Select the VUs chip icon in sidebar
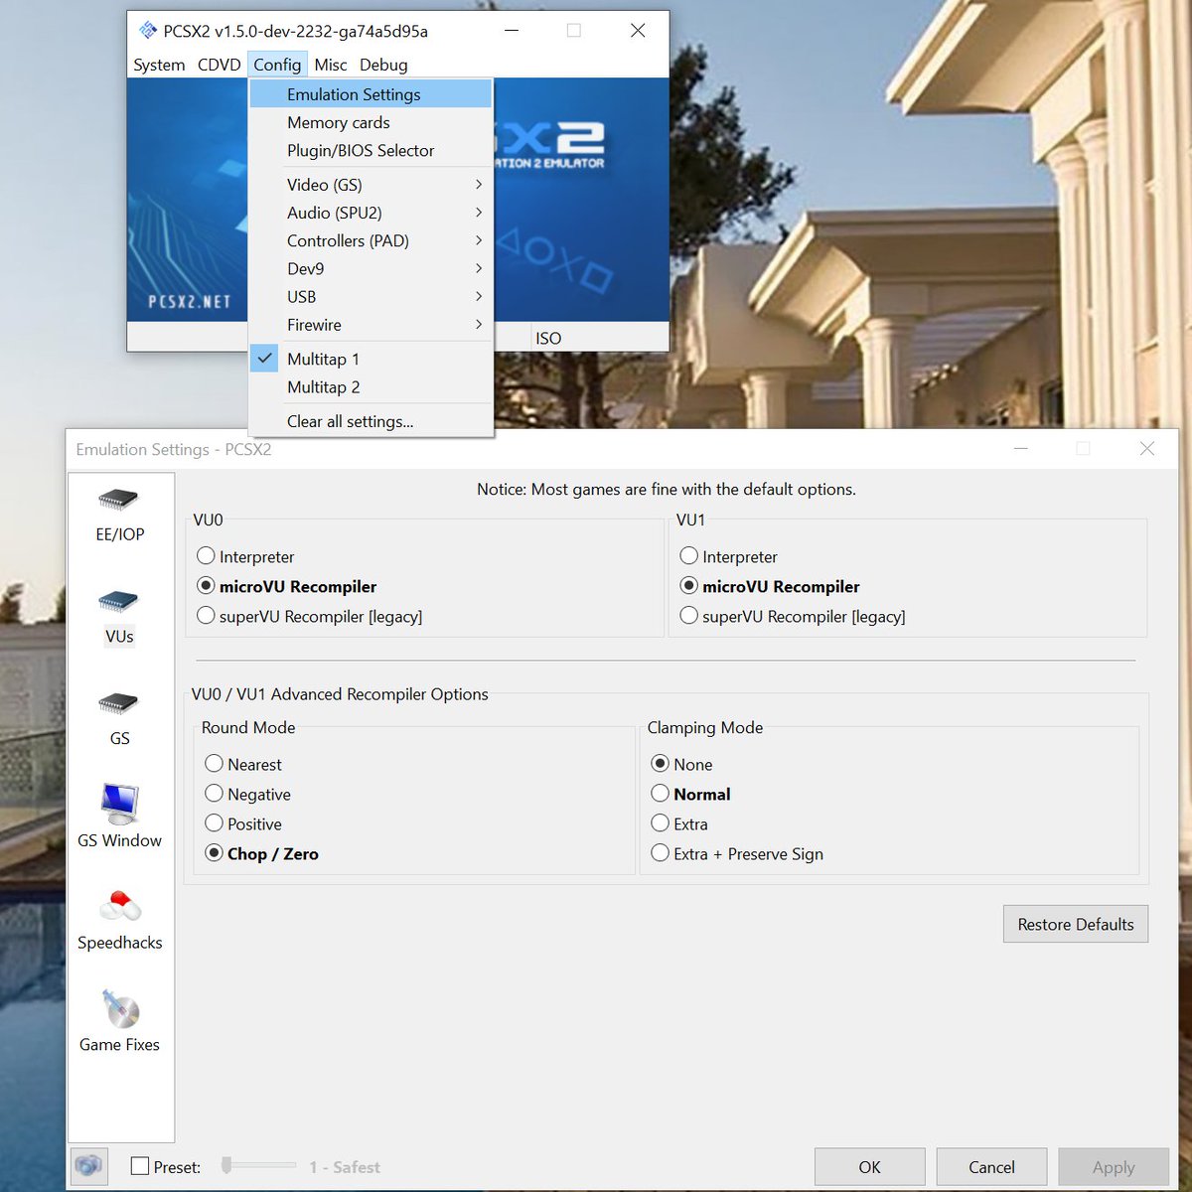 tap(118, 602)
